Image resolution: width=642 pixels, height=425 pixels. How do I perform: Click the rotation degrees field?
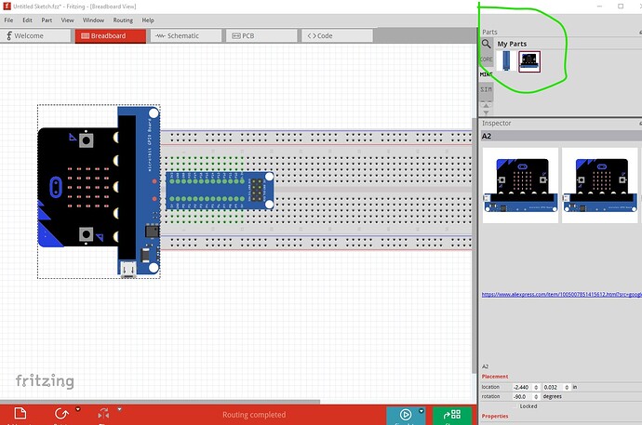523,397
